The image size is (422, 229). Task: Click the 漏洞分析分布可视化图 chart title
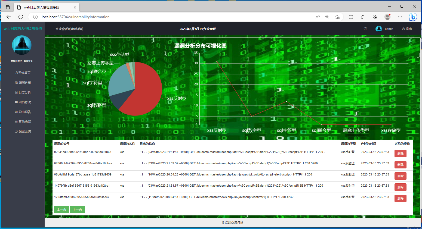(x=201, y=46)
